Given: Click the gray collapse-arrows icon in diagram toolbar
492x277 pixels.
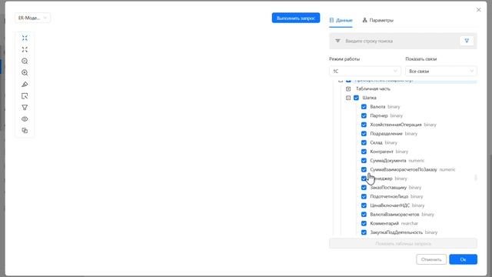Looking at the screenshot, I should point(25,49).
